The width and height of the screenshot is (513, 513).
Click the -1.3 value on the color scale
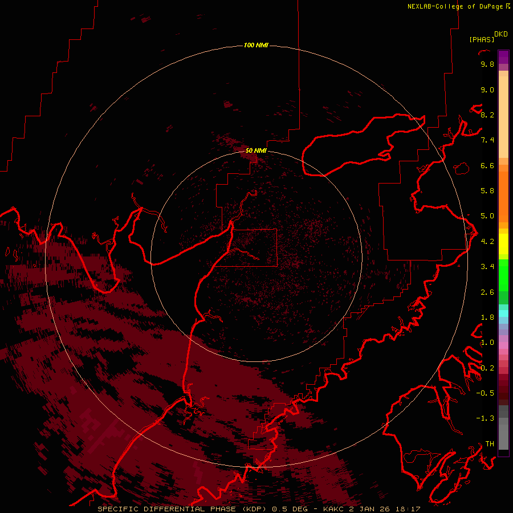485,418
